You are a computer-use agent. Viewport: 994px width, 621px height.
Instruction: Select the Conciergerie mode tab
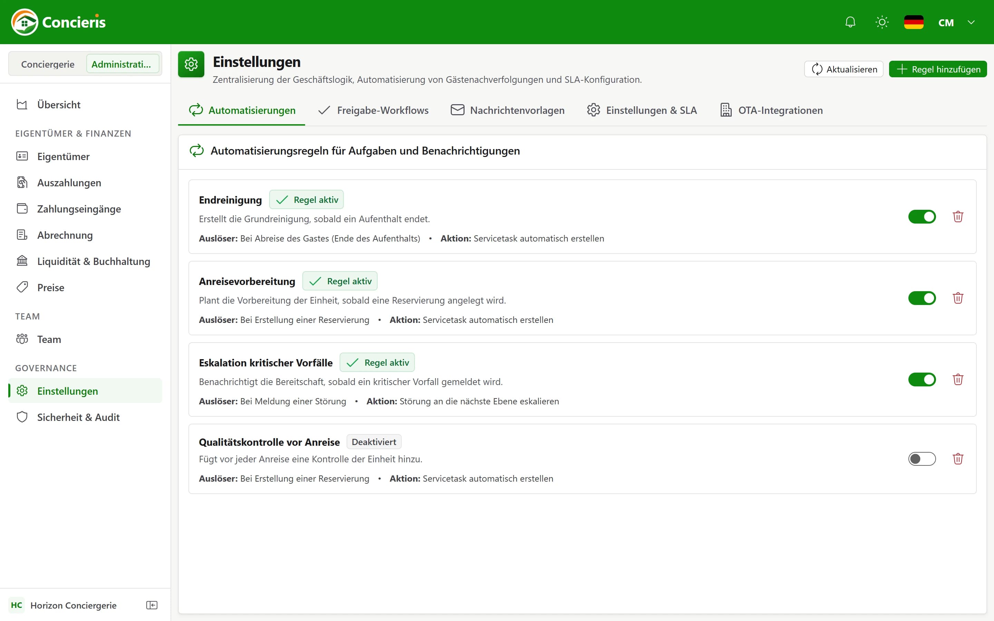48,64
